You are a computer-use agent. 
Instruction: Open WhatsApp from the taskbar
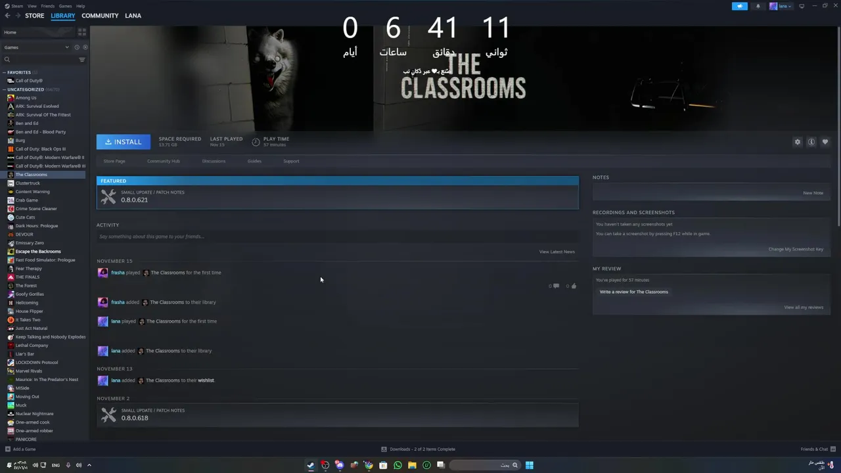[398, 465]
